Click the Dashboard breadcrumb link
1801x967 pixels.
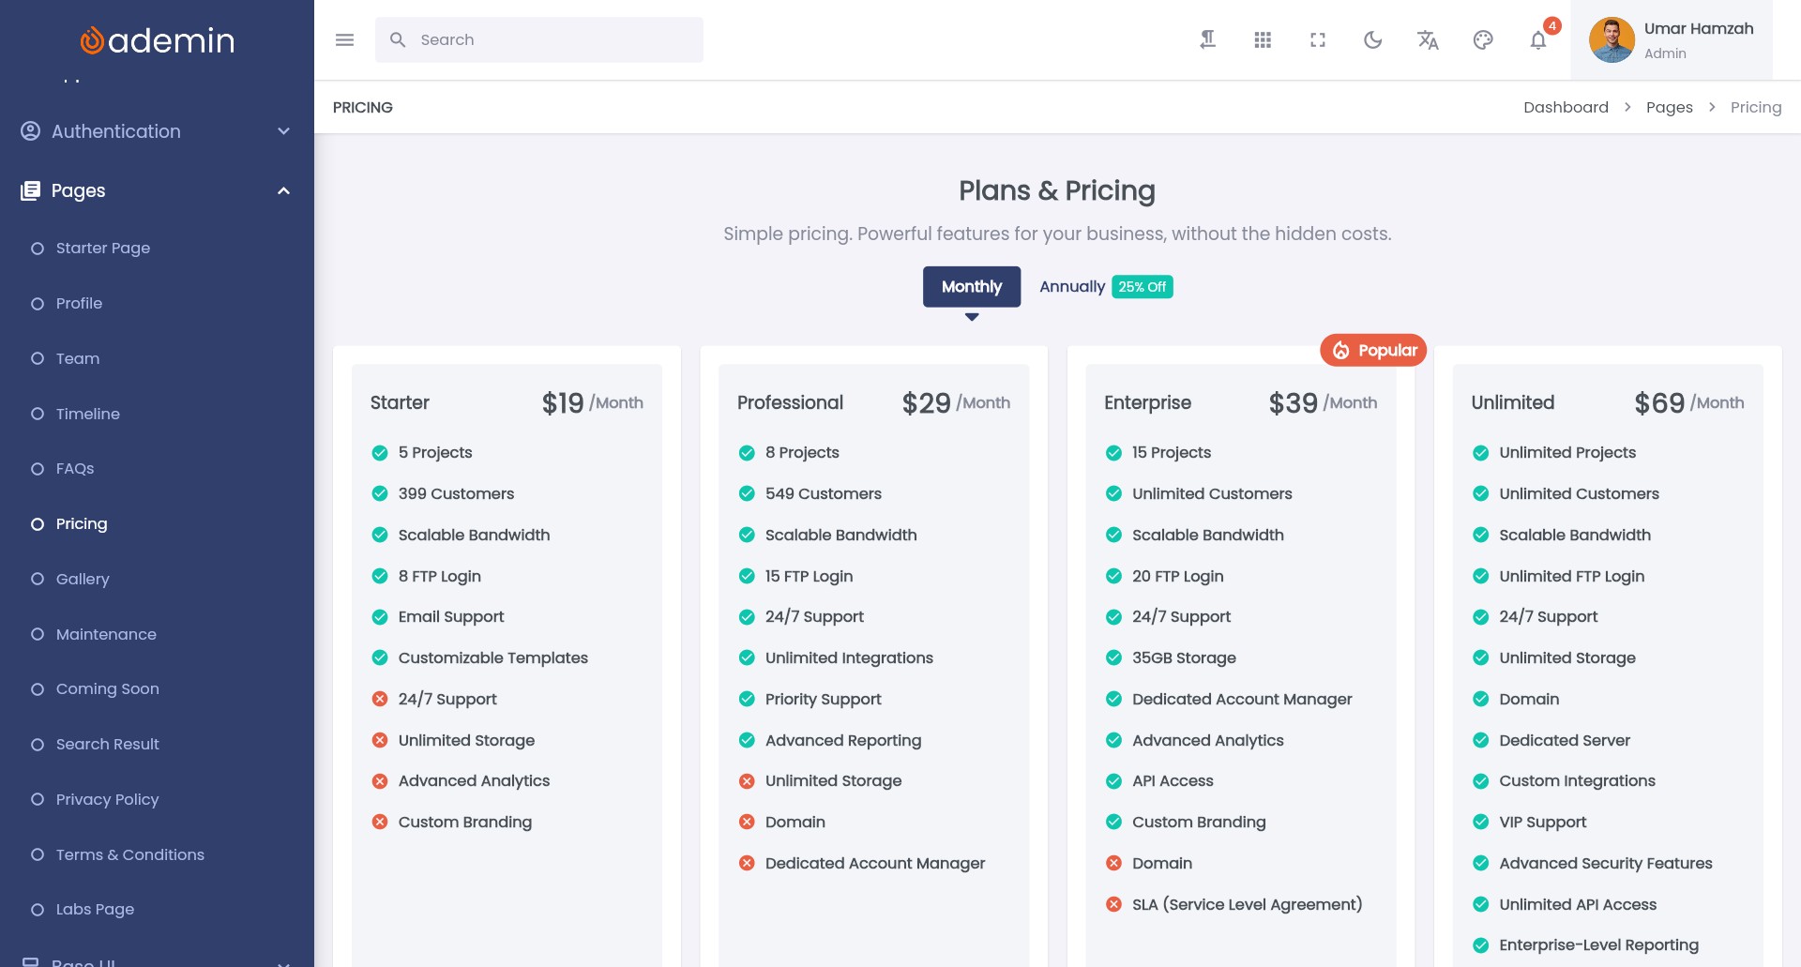tap(1566, 107)
